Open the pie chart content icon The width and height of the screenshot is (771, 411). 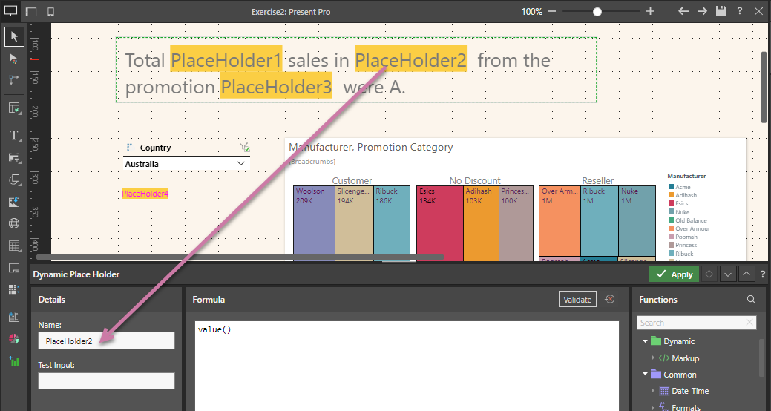click(14, 339)
